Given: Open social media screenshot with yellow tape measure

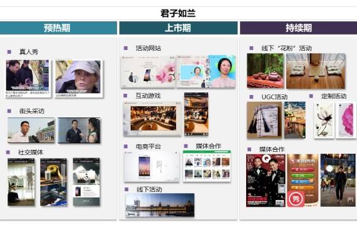Looking at the screenshot, I should point(54,182).
